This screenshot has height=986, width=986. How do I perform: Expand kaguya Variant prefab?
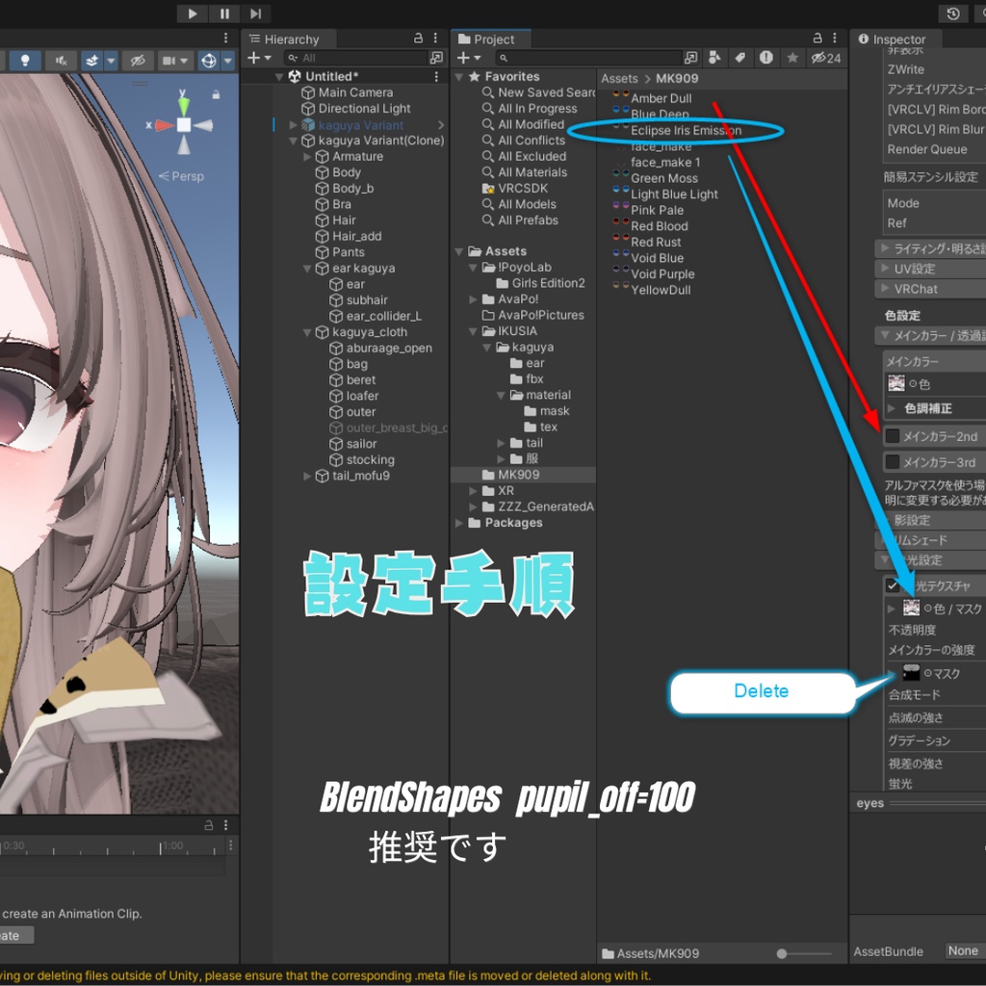click(293, 124)
